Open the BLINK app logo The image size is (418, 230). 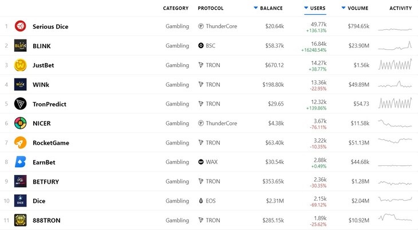coord(20,46)
